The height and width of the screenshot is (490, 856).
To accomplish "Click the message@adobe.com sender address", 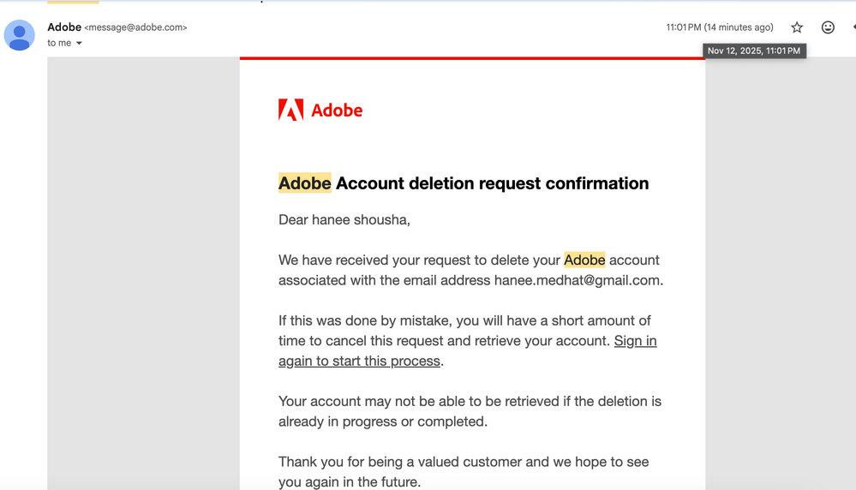I will [x=135, y=27].
